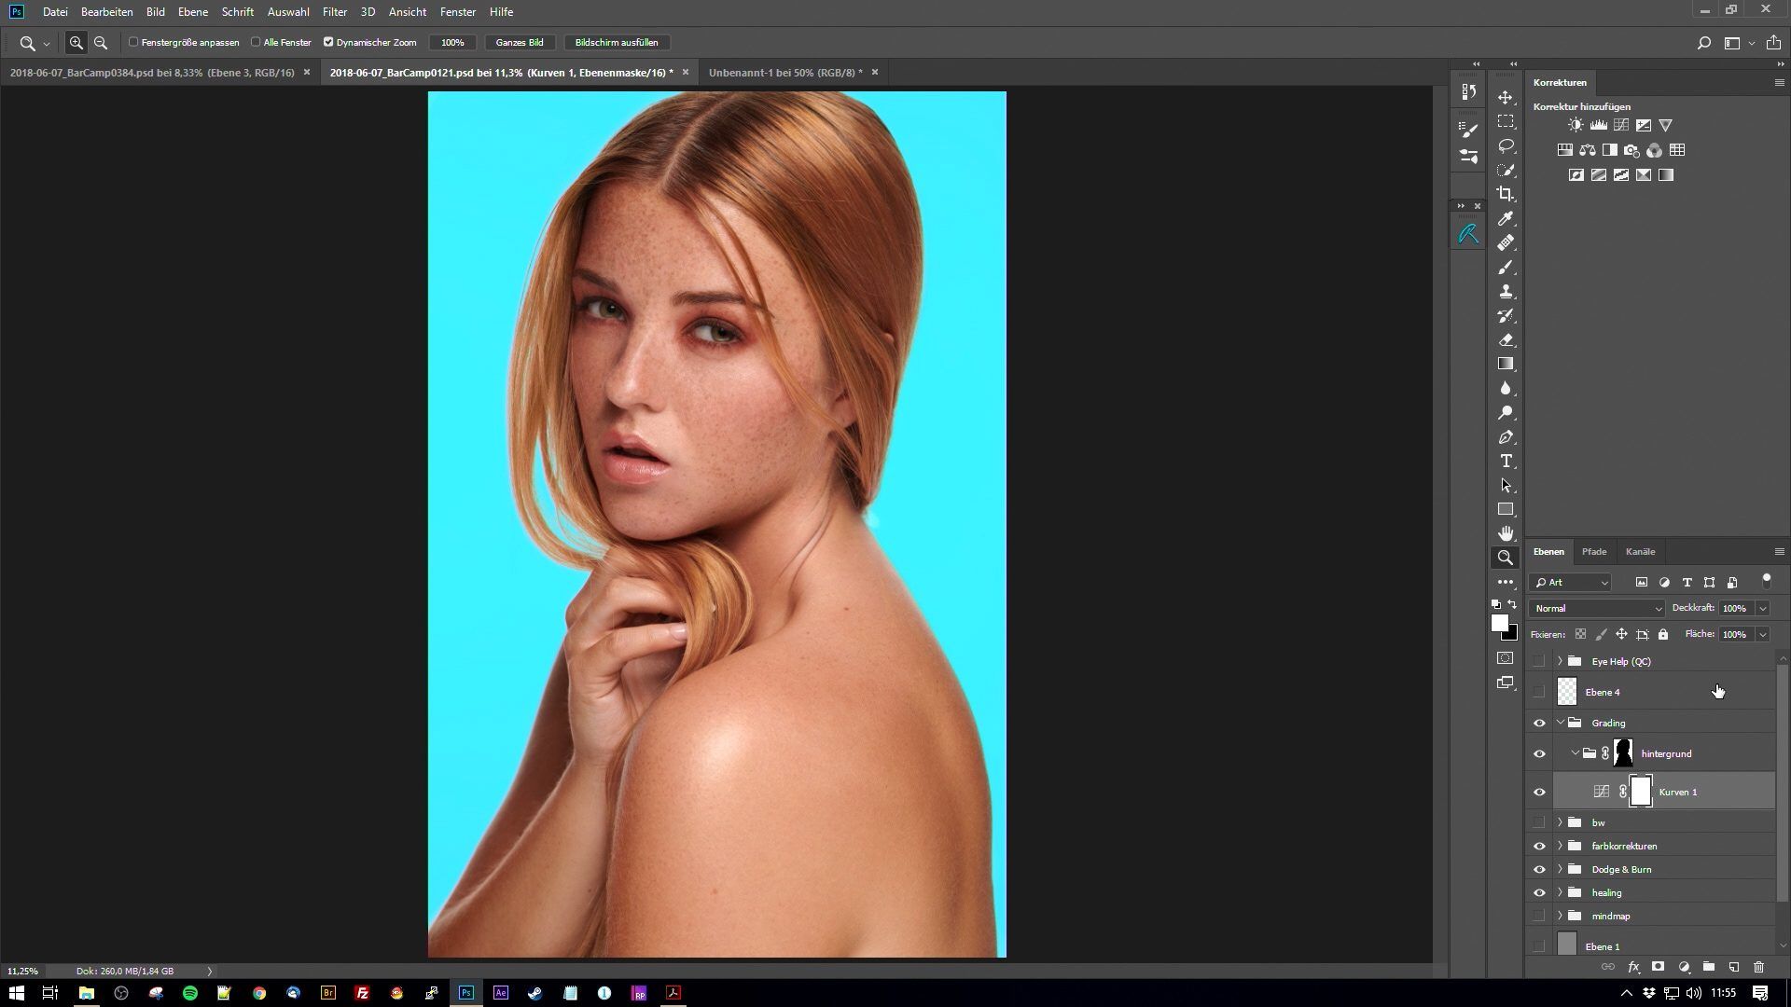Toggle visibility of Eye Help QC layer
The image size is (1791, 1007).
pyautogui.click(x=1539, y=660)
